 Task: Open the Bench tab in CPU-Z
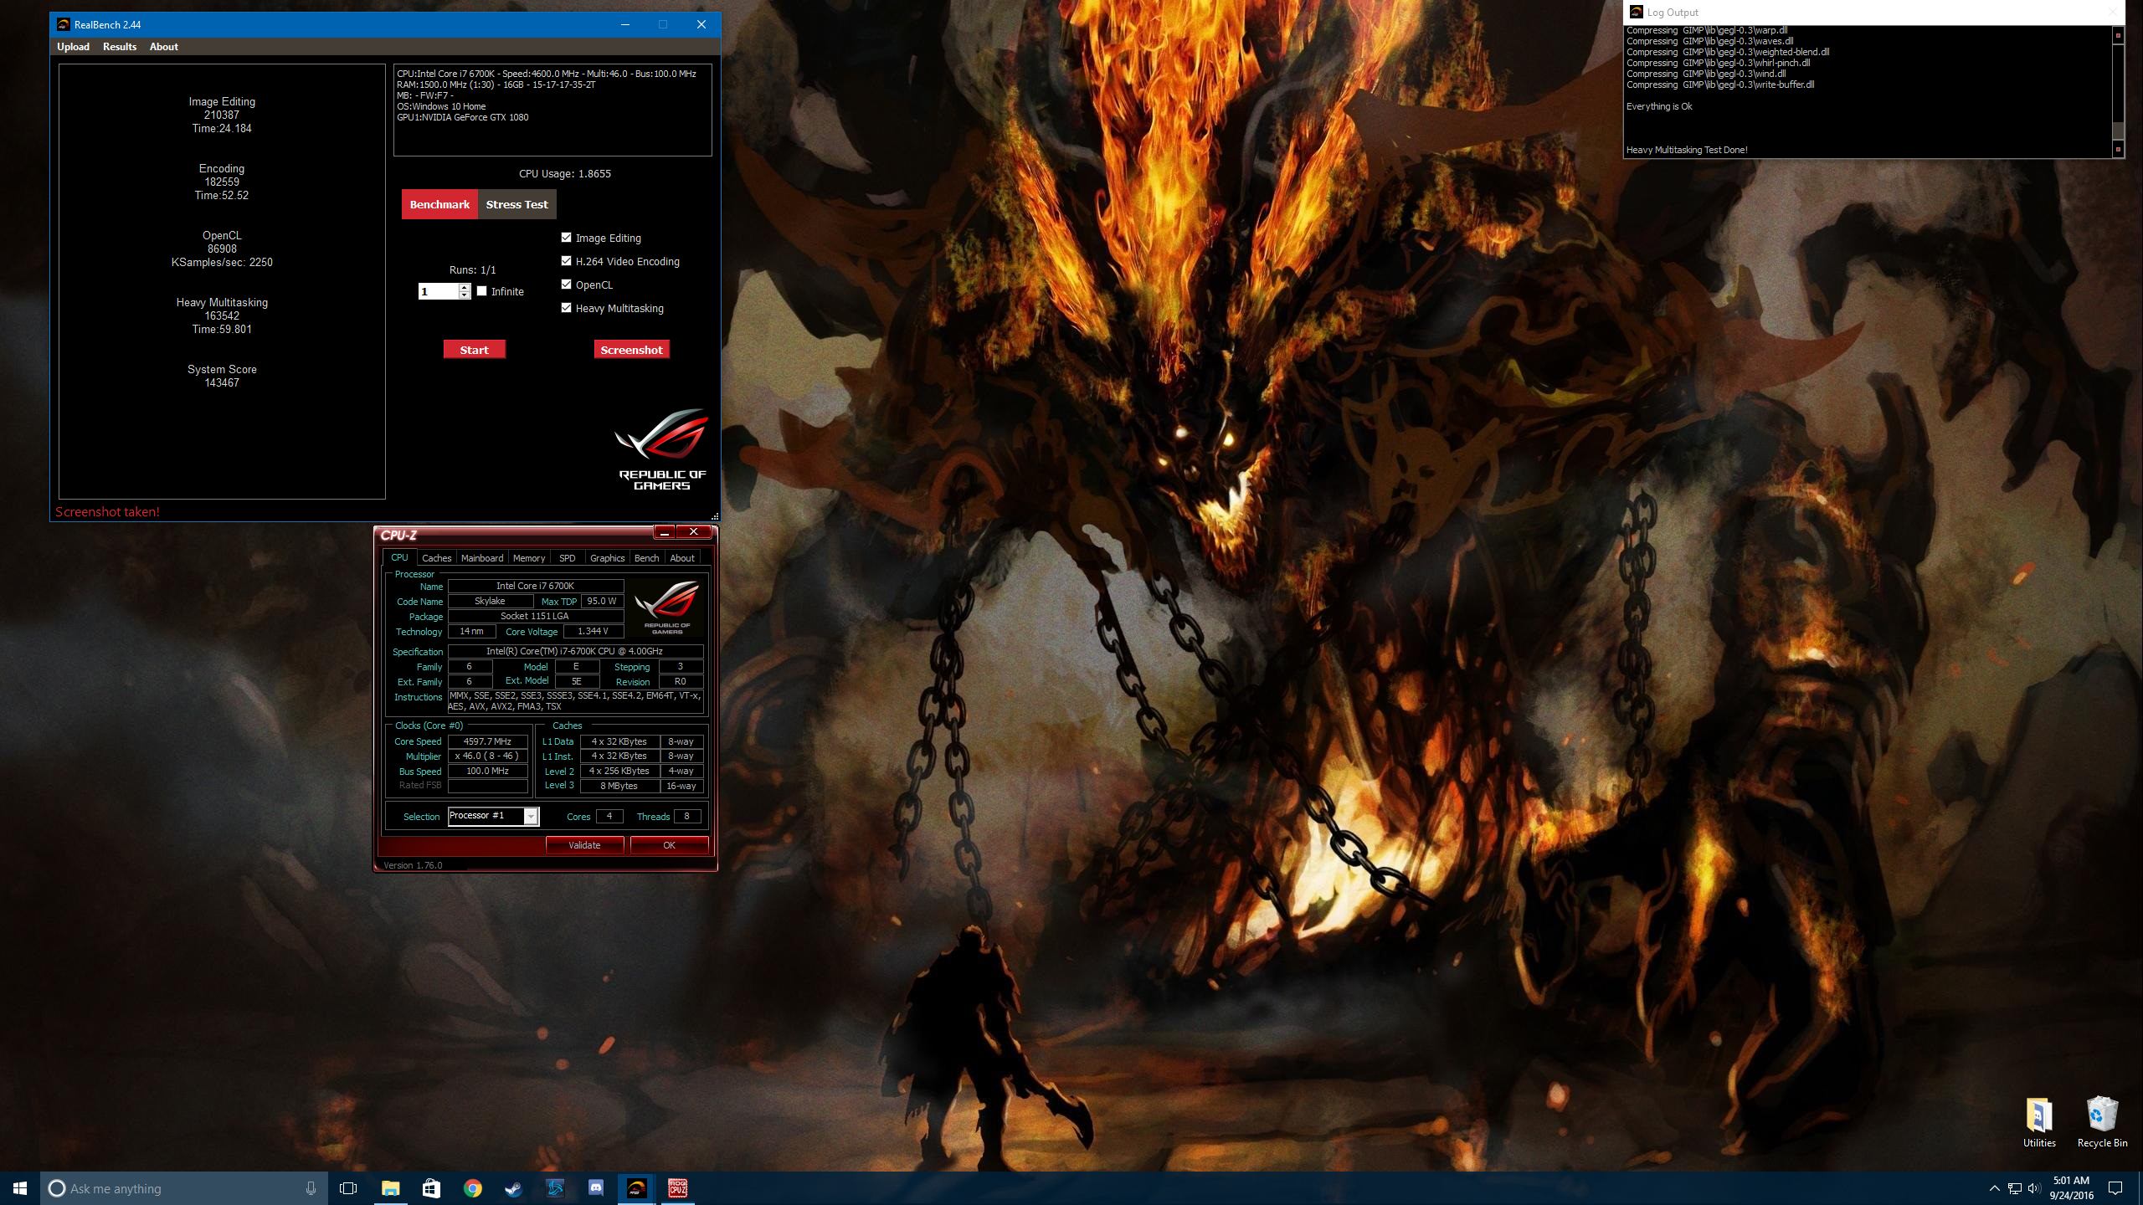[646, 558]
